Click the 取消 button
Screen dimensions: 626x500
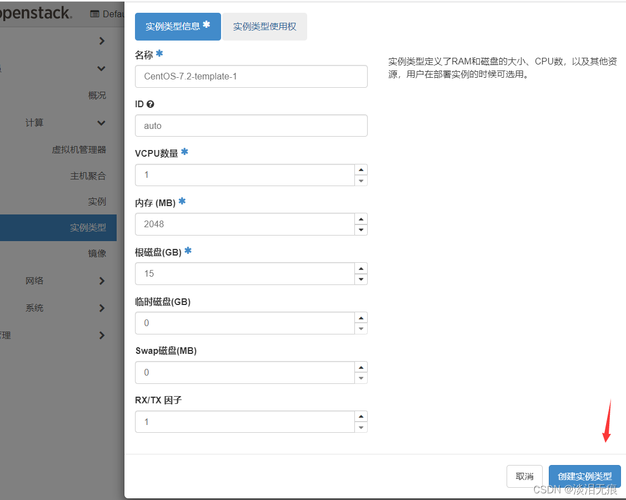(524, 476)
